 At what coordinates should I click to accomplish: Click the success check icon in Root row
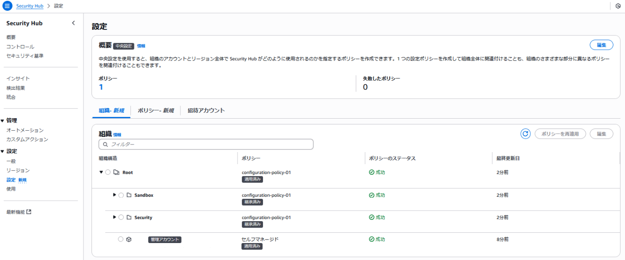(x=371, y=173)
